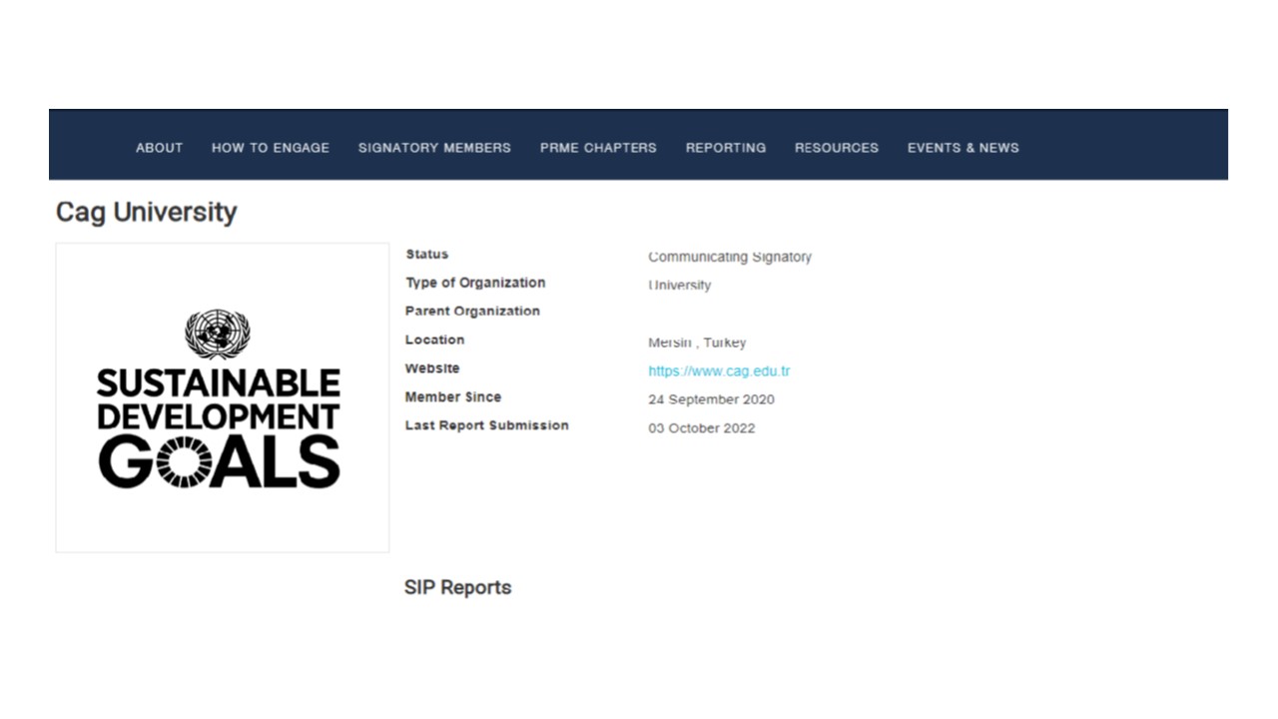Open the REPORTING menu item
Image resolution: width=1278 pixels, height=719 pixels.
[726, 148]
